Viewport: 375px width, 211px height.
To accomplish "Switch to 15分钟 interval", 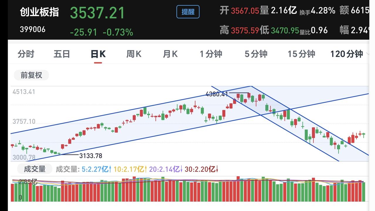I will (x=301, y=54).
